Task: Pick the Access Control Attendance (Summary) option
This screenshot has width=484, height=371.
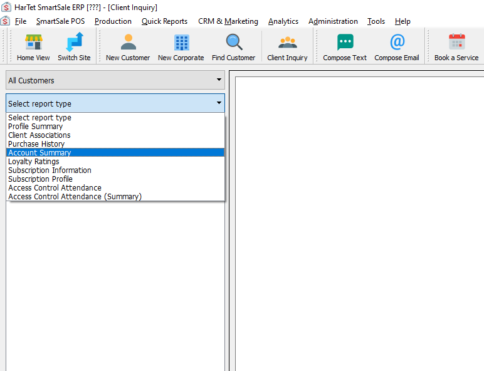Action: [x=75, y=197]
